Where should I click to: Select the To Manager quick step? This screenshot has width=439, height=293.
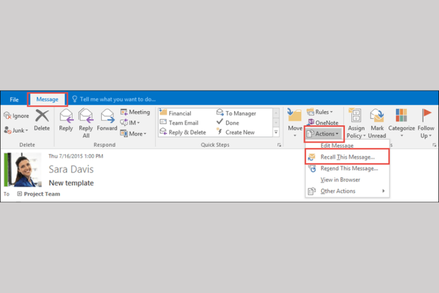point(236,113)
